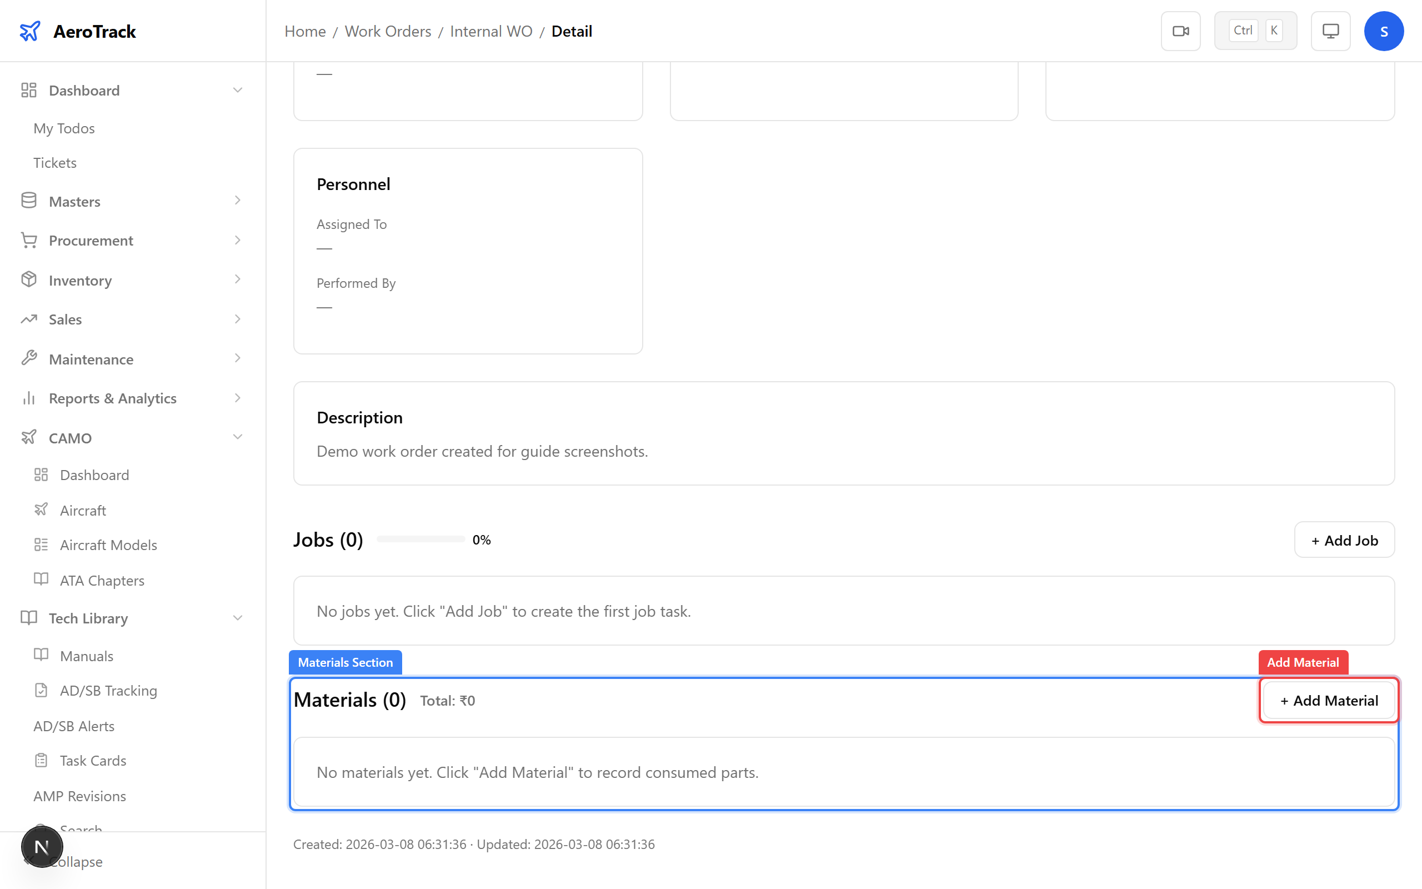Click the Procurement shopping cart icon

[29, 240]
